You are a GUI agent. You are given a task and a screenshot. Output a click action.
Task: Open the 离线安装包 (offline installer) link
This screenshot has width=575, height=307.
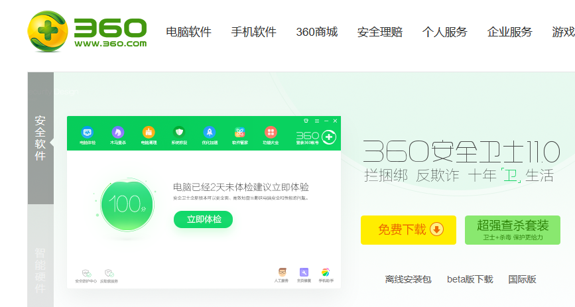(x=408, y=280)
